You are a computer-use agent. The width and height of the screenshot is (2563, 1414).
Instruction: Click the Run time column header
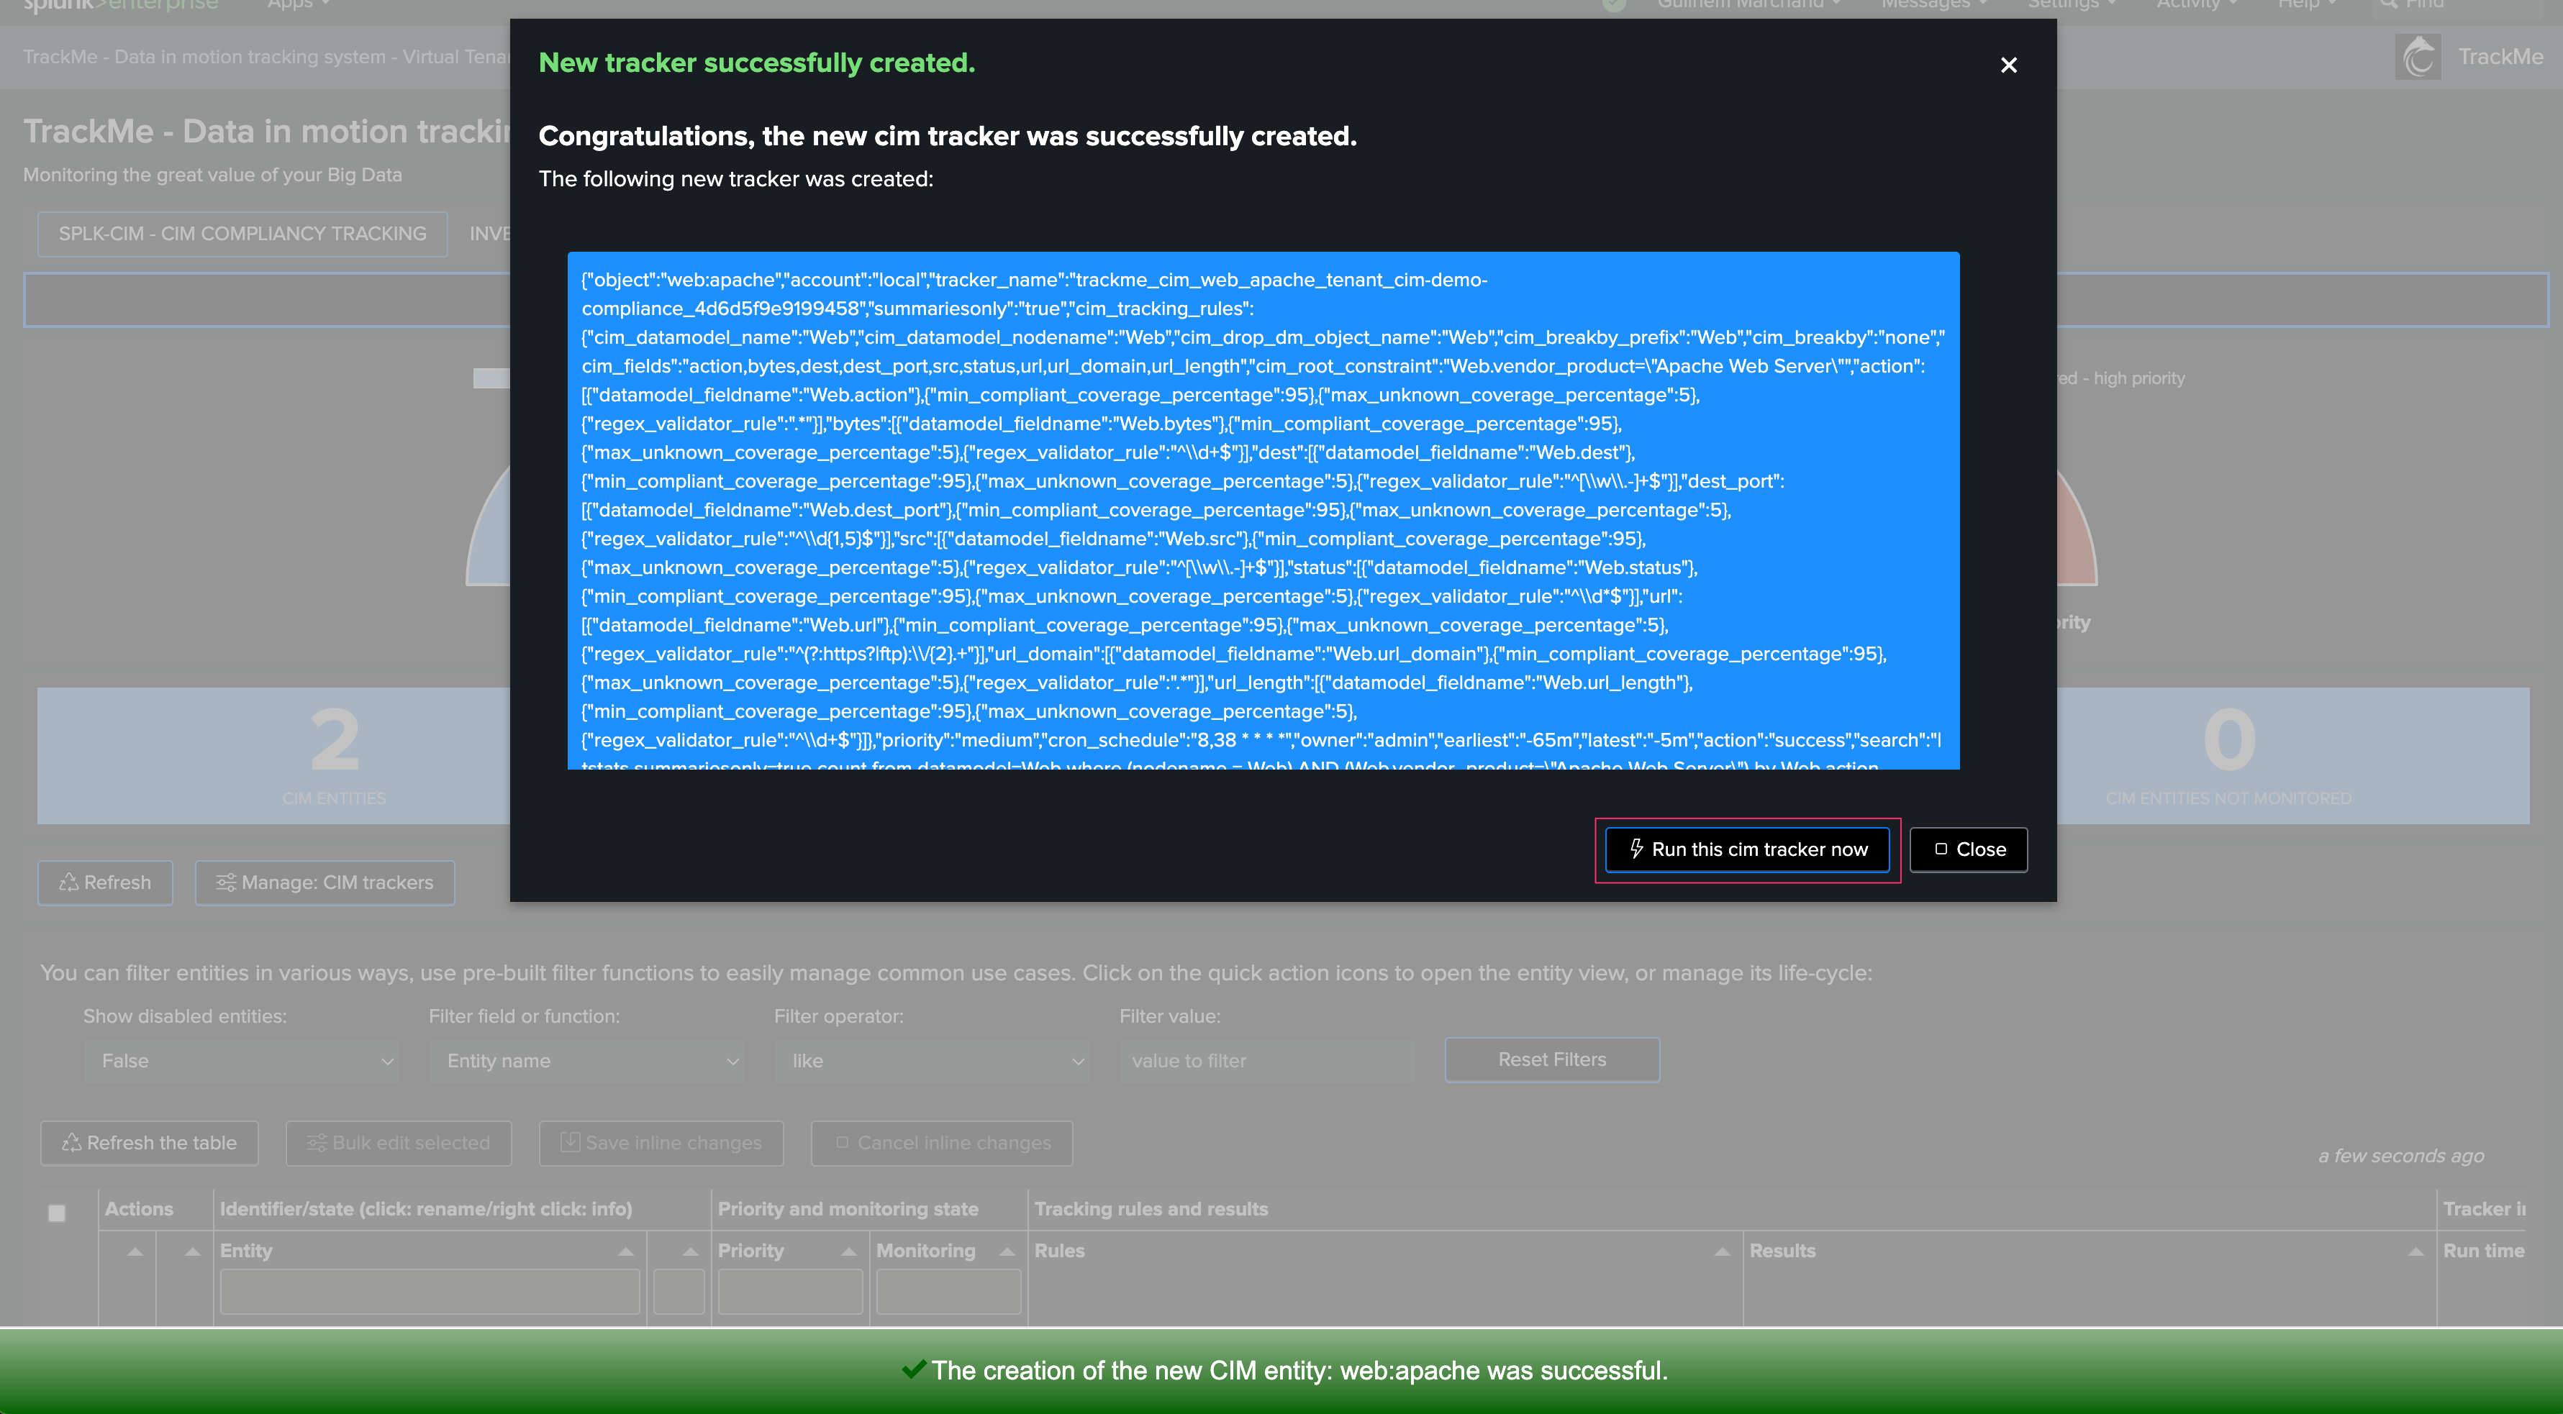pyautogui.click(x=2485, y=1251)
